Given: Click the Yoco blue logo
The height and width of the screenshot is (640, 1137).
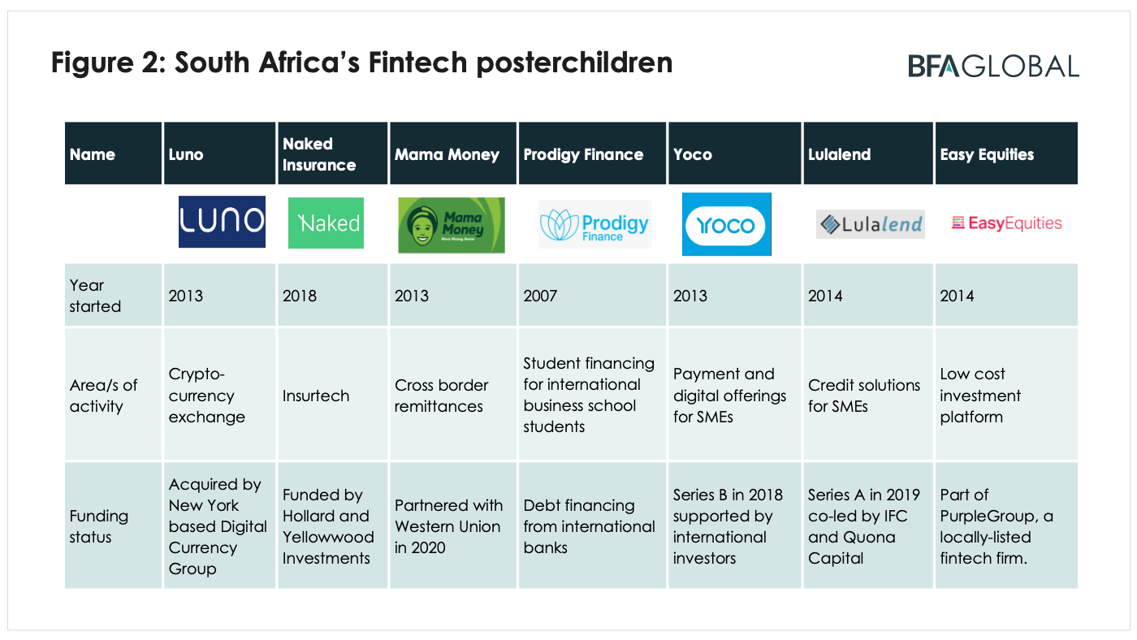Looking at the screenshot, I should click(726, 224).
